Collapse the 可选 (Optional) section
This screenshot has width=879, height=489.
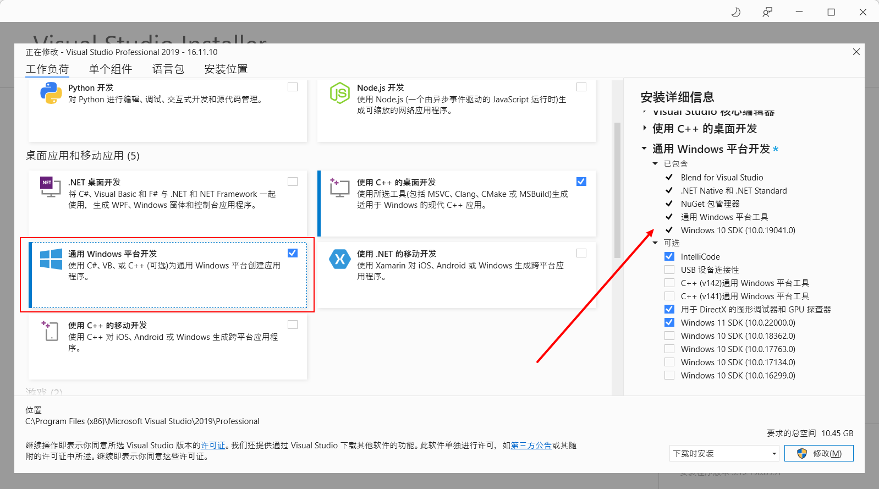point(655,243)
